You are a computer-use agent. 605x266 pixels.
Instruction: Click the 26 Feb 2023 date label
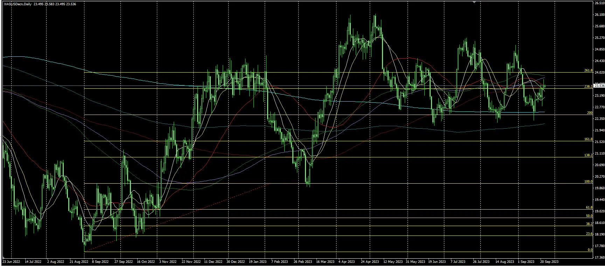tap(303, 261)
